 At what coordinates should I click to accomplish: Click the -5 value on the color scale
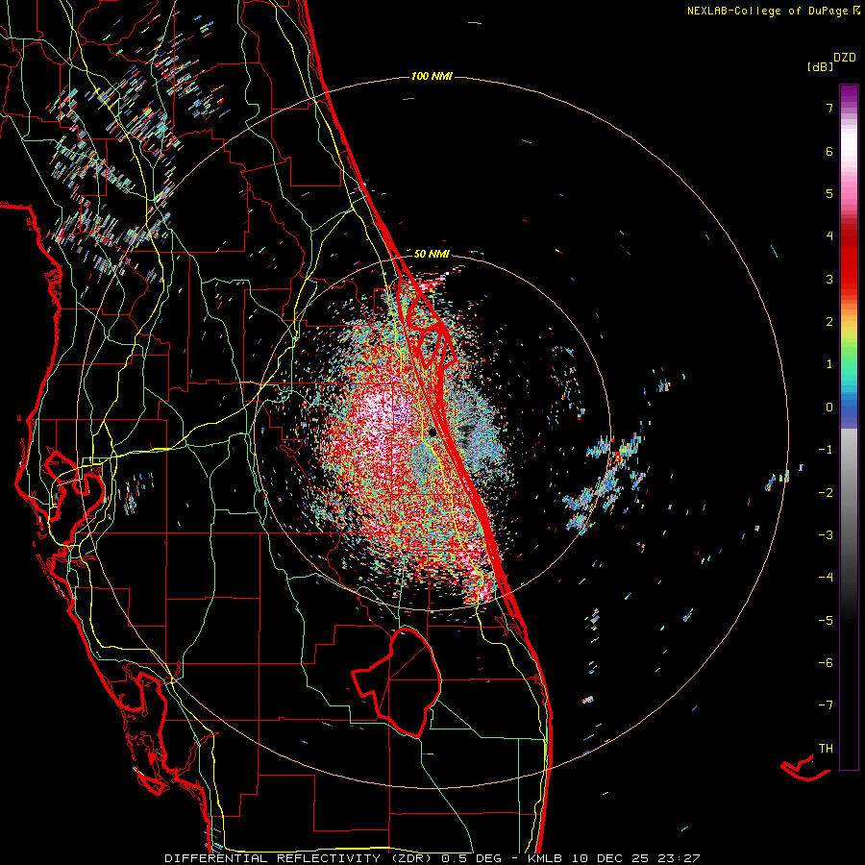(x=826, y=621)
